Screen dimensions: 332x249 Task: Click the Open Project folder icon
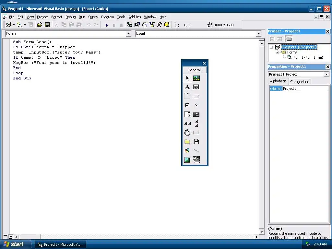pyautogui.click(x=40, y=25)
